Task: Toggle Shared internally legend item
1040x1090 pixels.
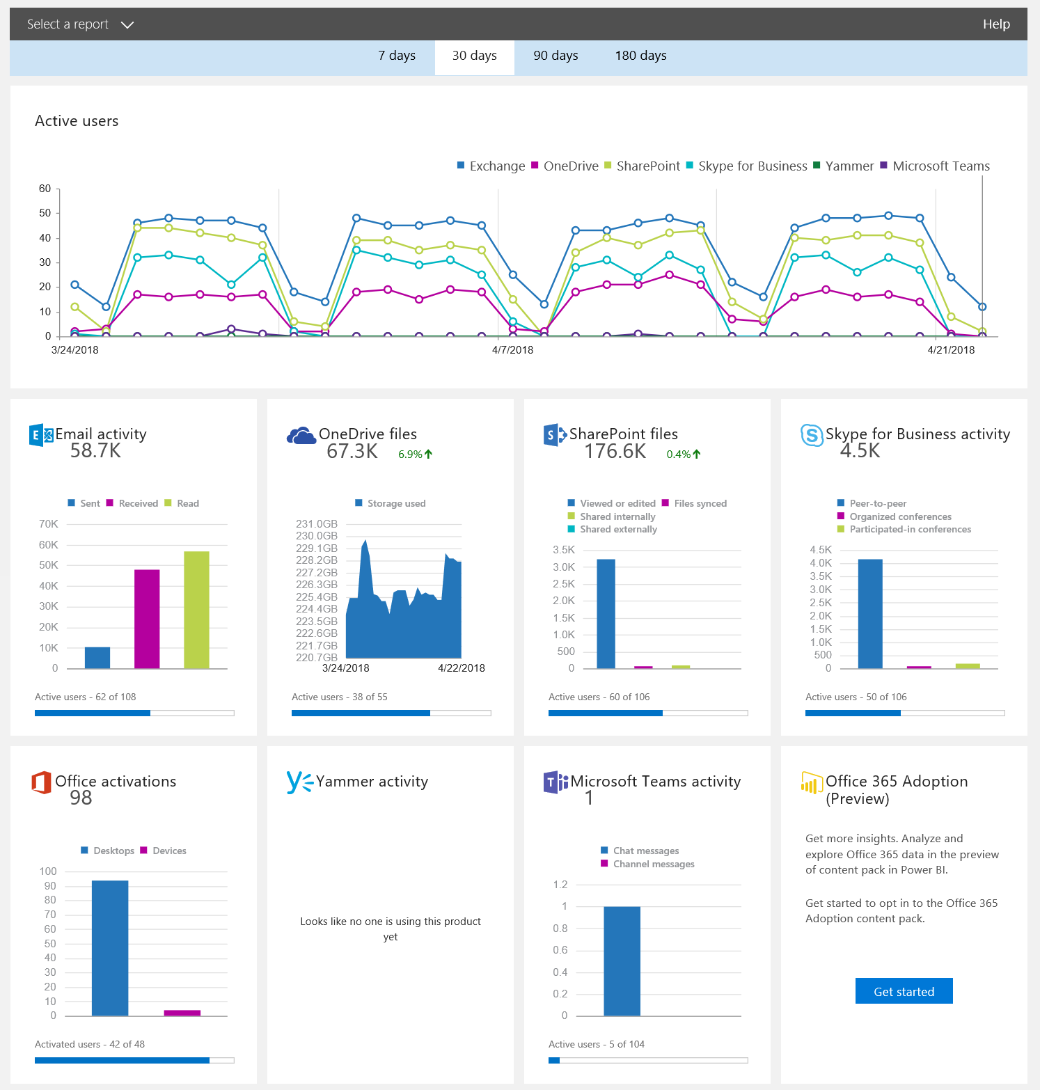Action: click(x=611, y=516)
